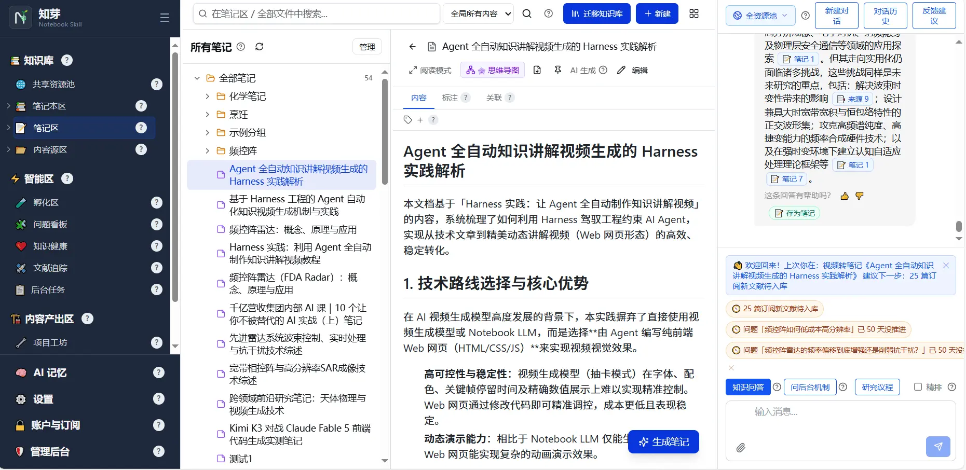Screen dimensions: 966x470
Task: Open note 频控阵雷达：概念、原理与应用
Action: [x=293, y=229]
